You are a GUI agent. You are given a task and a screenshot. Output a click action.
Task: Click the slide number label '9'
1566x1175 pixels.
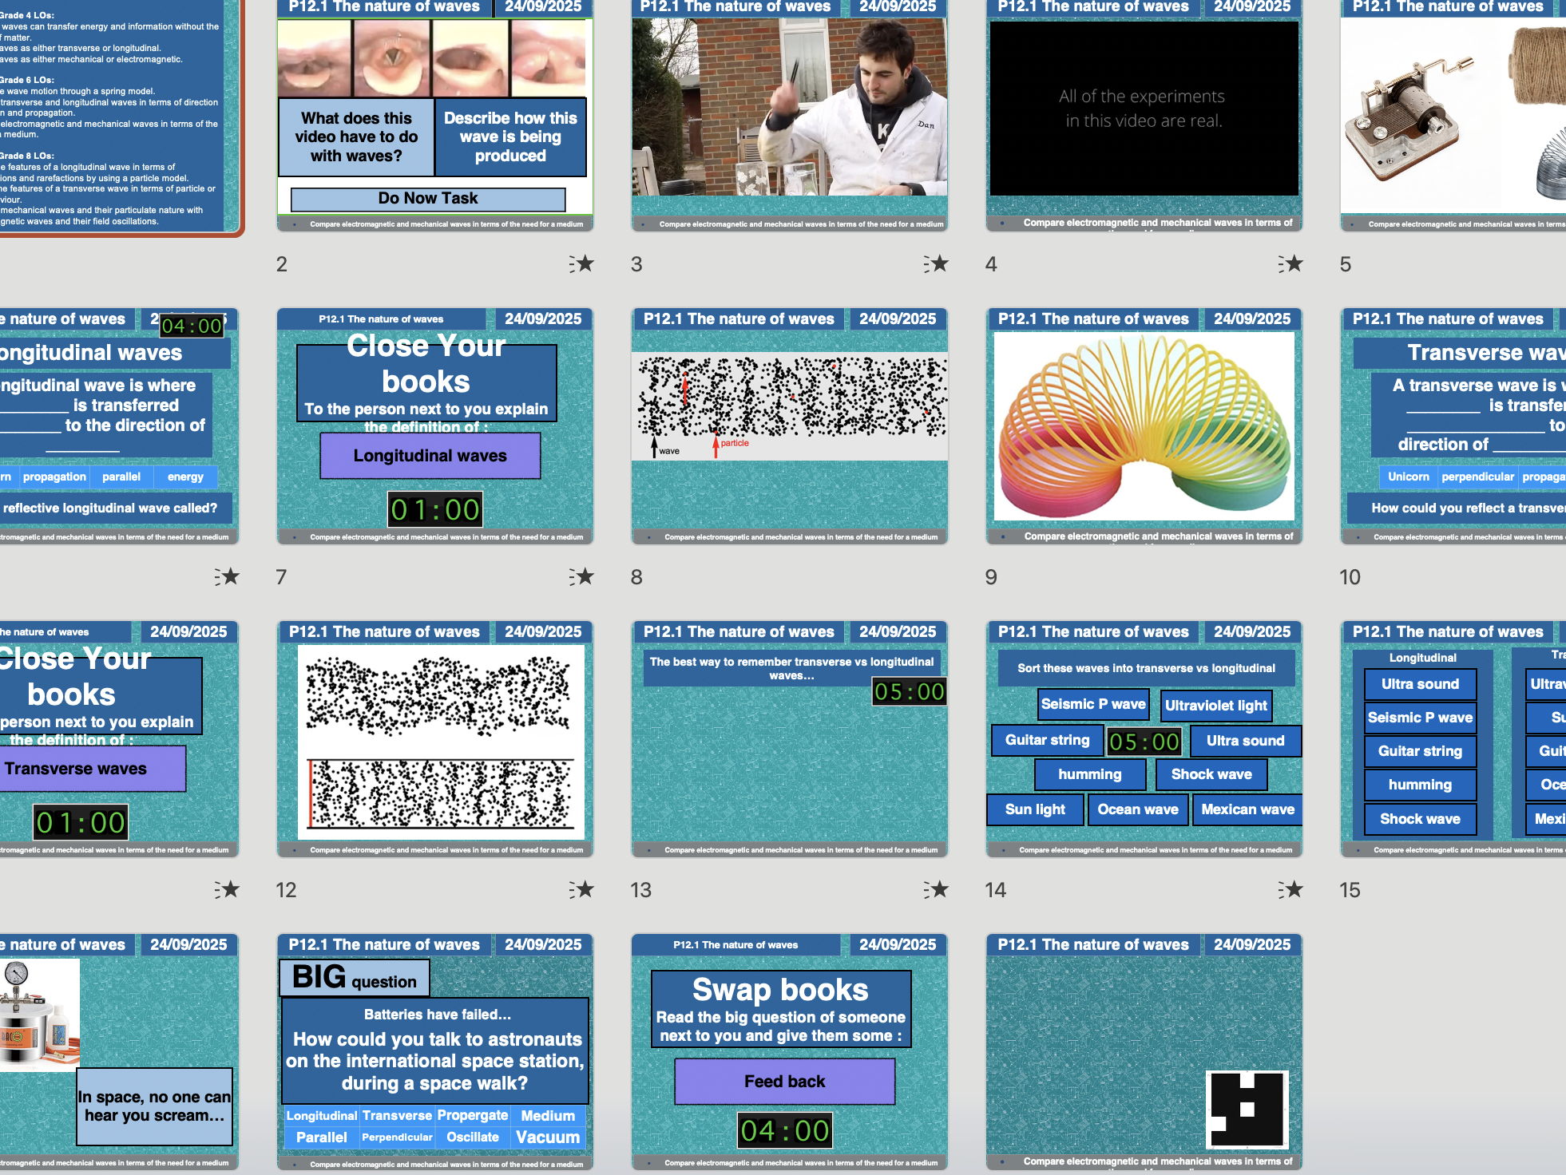pyautogui.click(x=991, y=576)
